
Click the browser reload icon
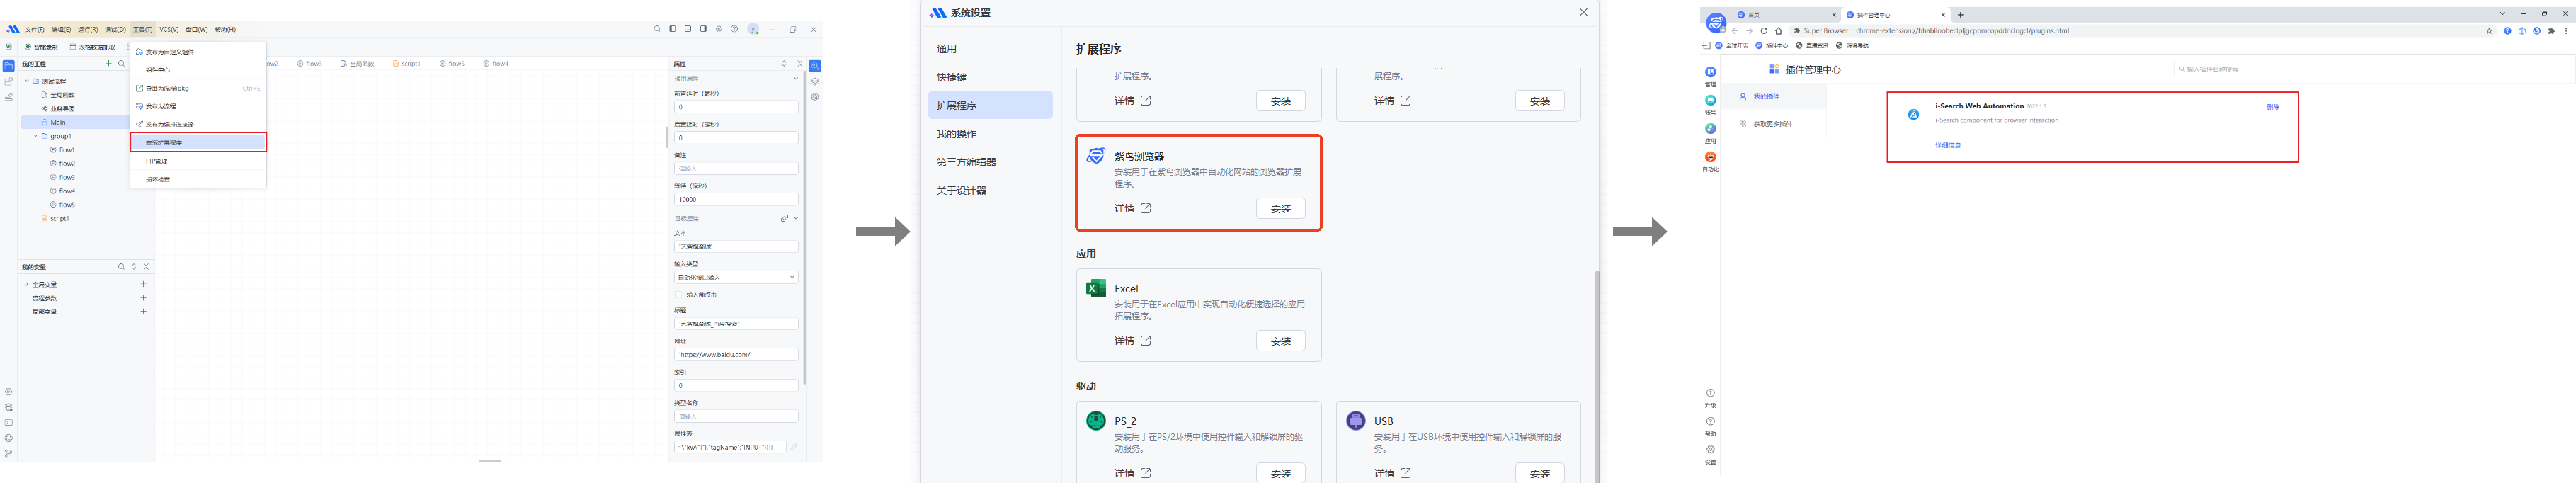(x=1764, y=31)
